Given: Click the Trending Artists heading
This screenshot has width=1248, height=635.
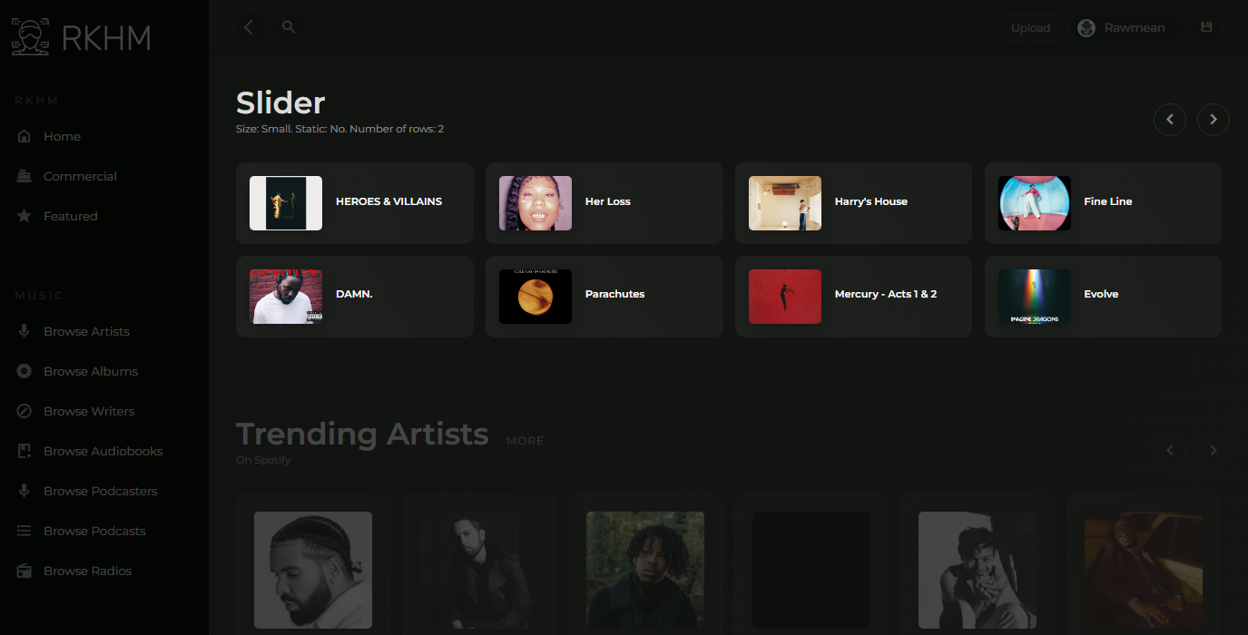Looking at the screenshot, I should pos(362,434).
